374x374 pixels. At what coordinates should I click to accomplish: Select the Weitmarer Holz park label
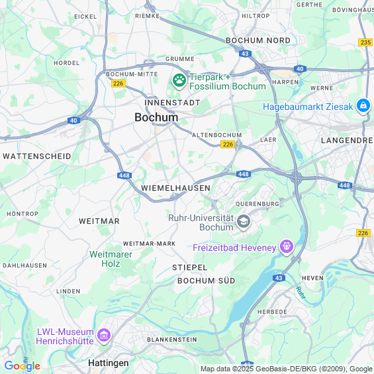111,259
